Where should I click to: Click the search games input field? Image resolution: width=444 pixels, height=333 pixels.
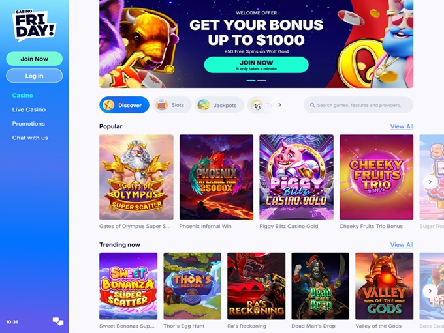pos(358,105)
